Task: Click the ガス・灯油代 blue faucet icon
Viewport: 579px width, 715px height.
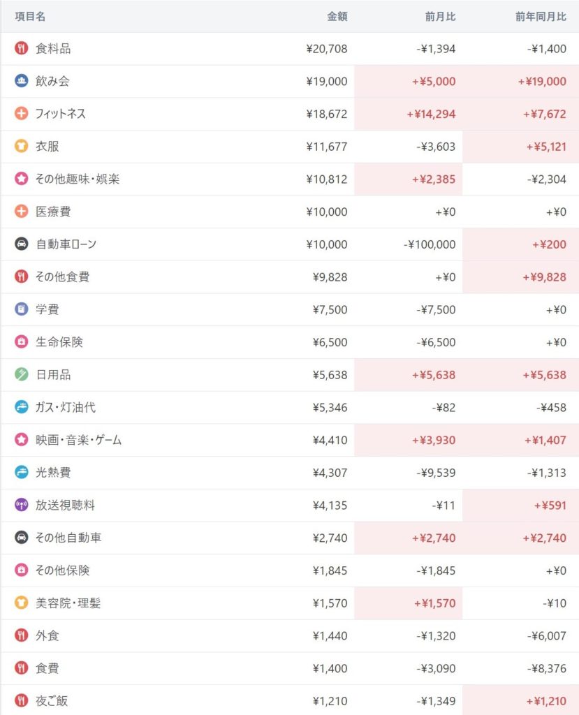Action: click(x=22, y=407)
